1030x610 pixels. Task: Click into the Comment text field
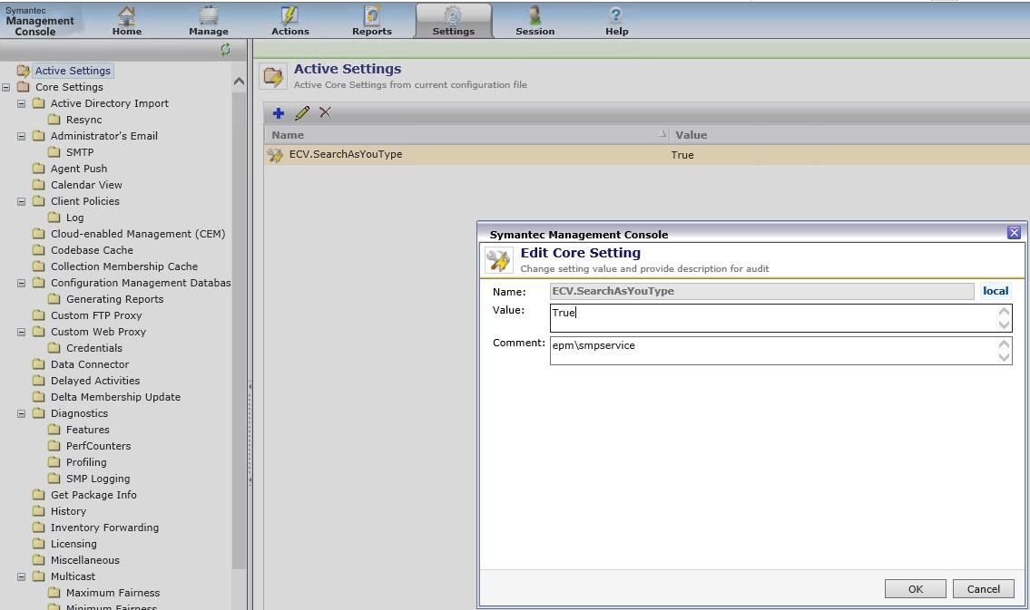pos(771,351)
